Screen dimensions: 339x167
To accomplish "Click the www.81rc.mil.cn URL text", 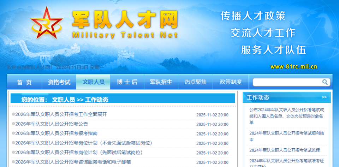I will tap(293, 67).
